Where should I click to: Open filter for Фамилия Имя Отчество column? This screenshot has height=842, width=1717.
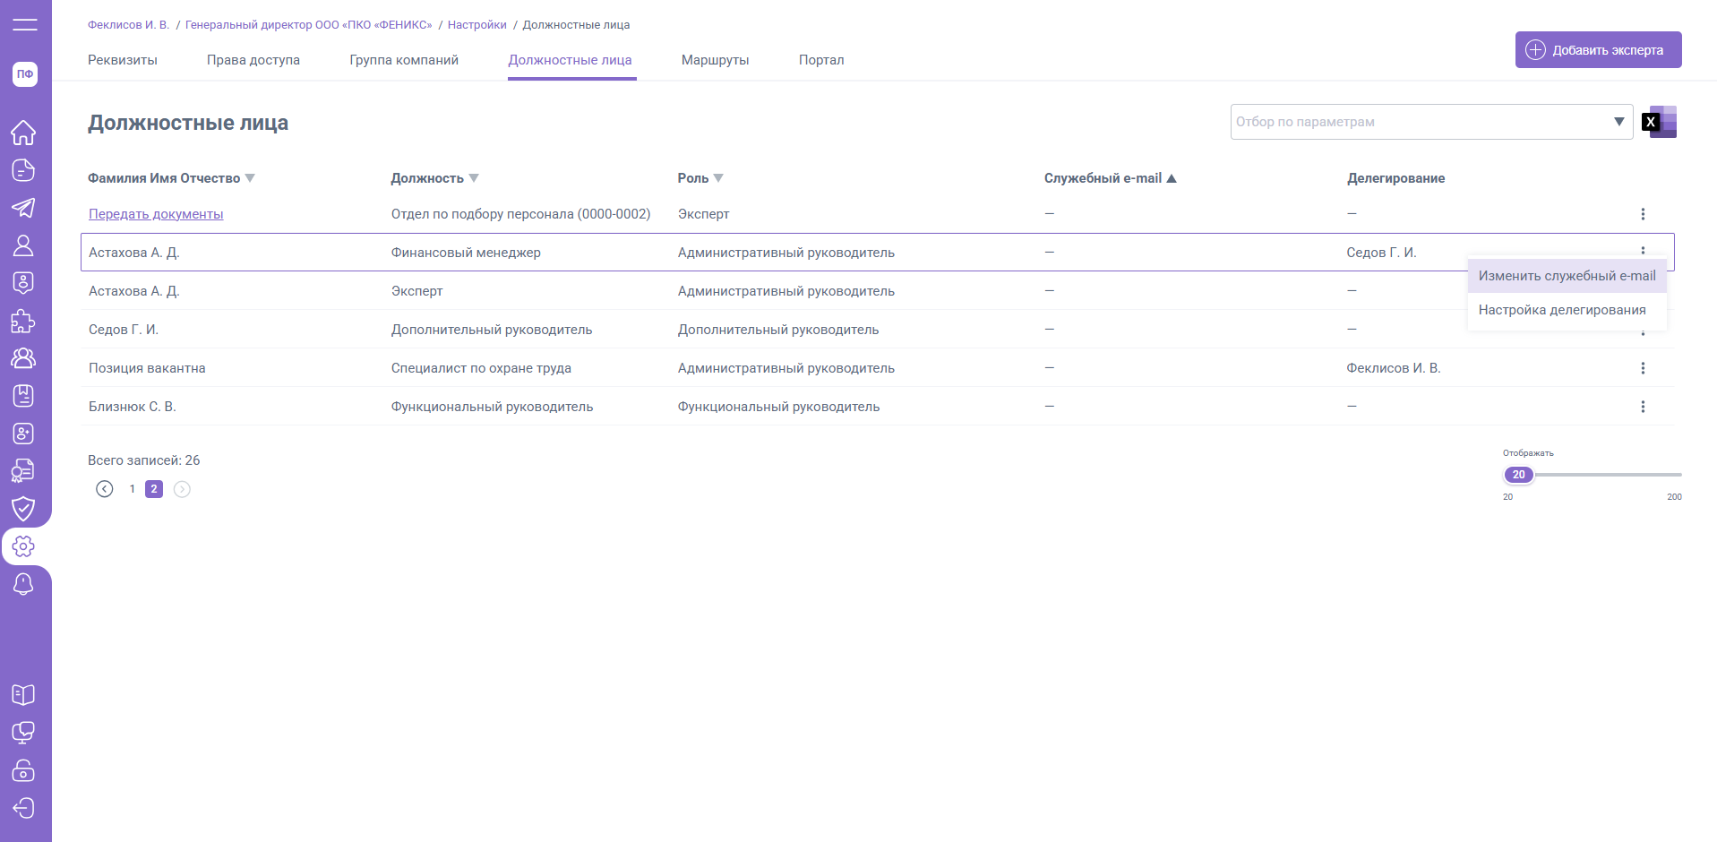click(250, 178)
